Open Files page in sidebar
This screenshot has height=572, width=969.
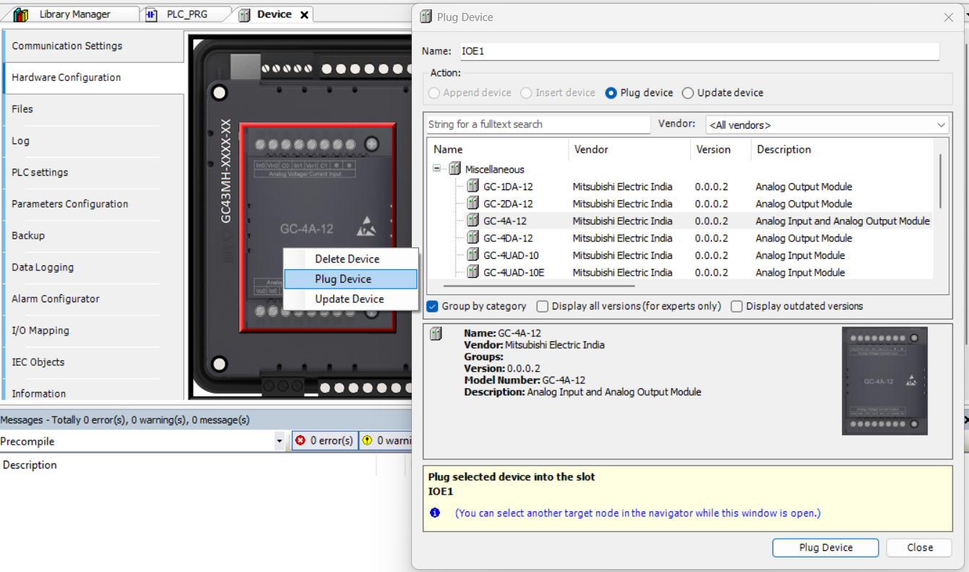click(x=94, y=109)
